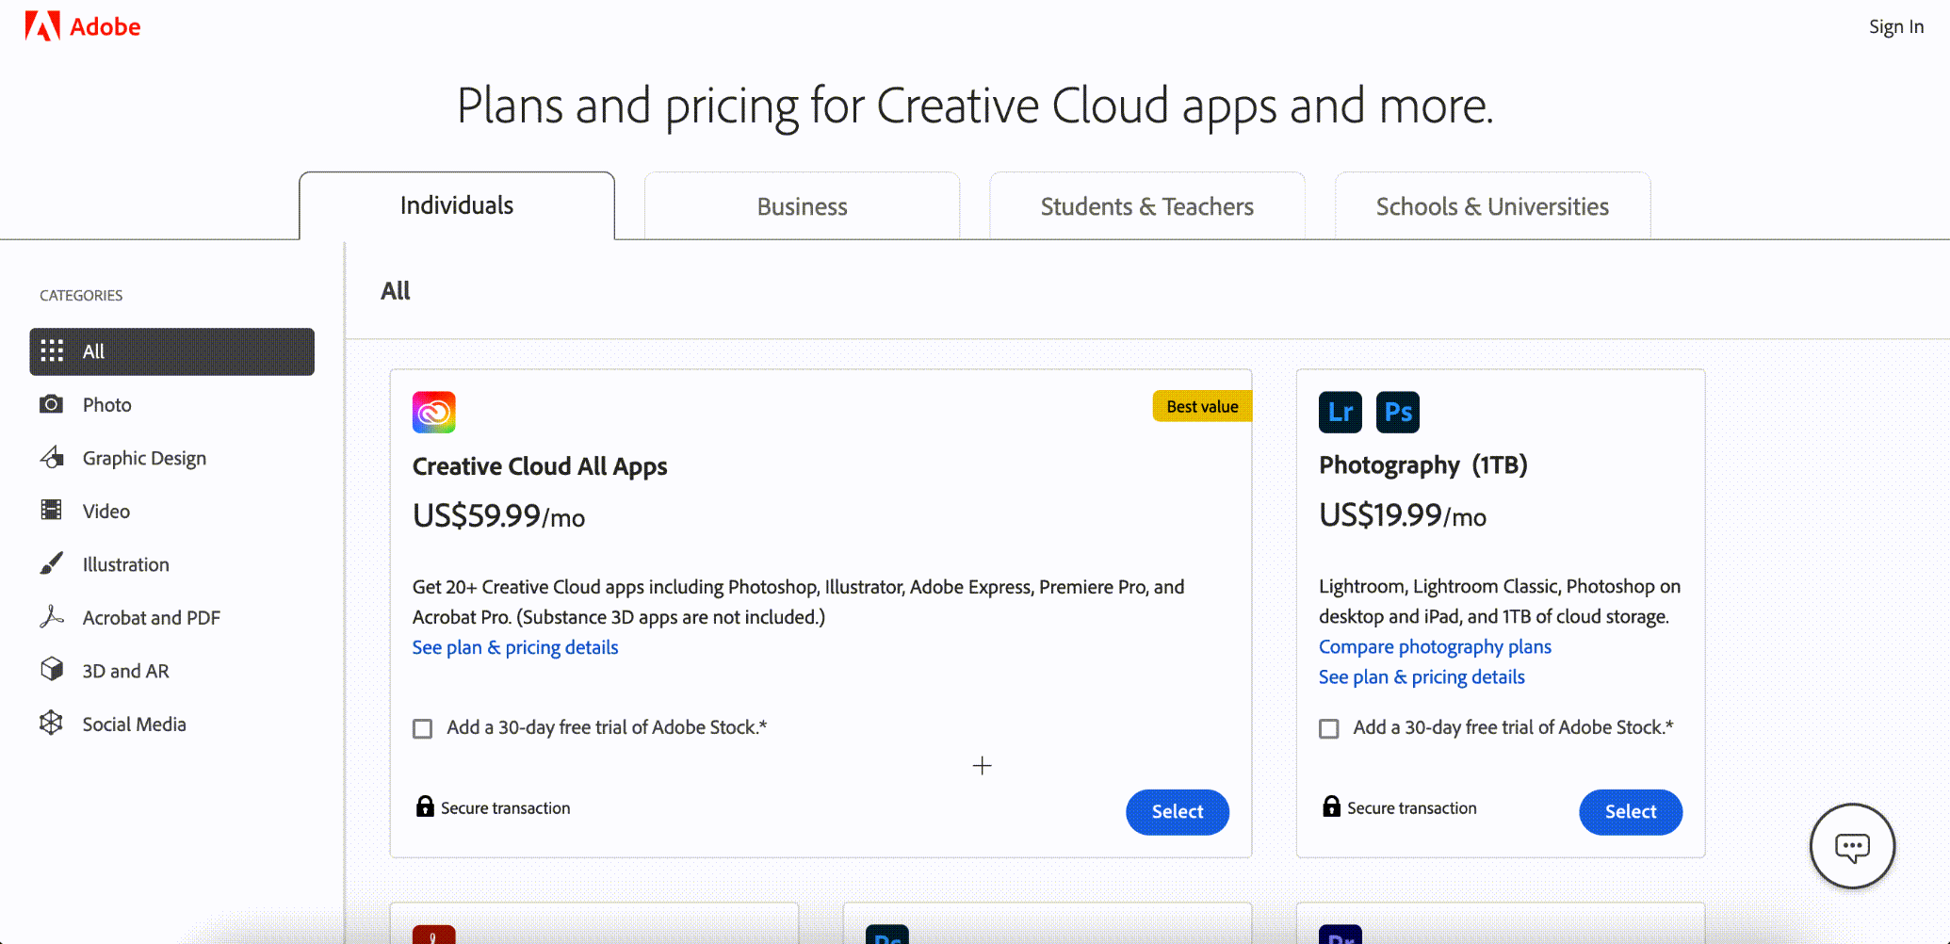Image resolution: width=1950 pixels, height=944 pixels.
Task: Select the Creative Cloud All Apps plan
Action: (1178, 811)
